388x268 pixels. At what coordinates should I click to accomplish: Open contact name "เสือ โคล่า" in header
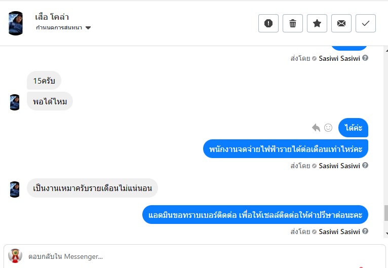pyautogui.click(x=52, y=17)
